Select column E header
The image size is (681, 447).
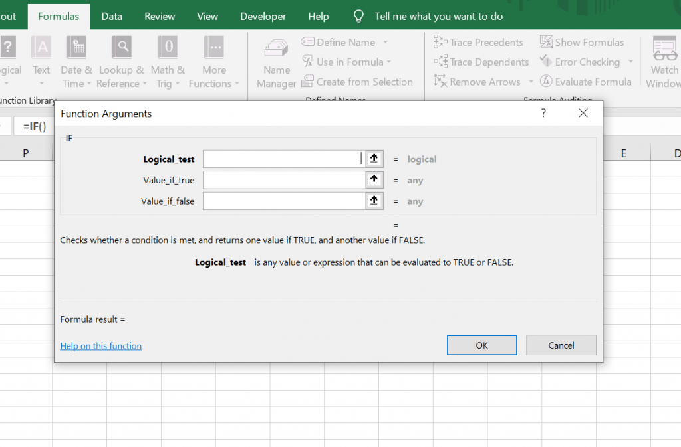point(624,153)
